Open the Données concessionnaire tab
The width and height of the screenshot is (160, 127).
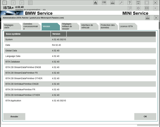(31, 26)
